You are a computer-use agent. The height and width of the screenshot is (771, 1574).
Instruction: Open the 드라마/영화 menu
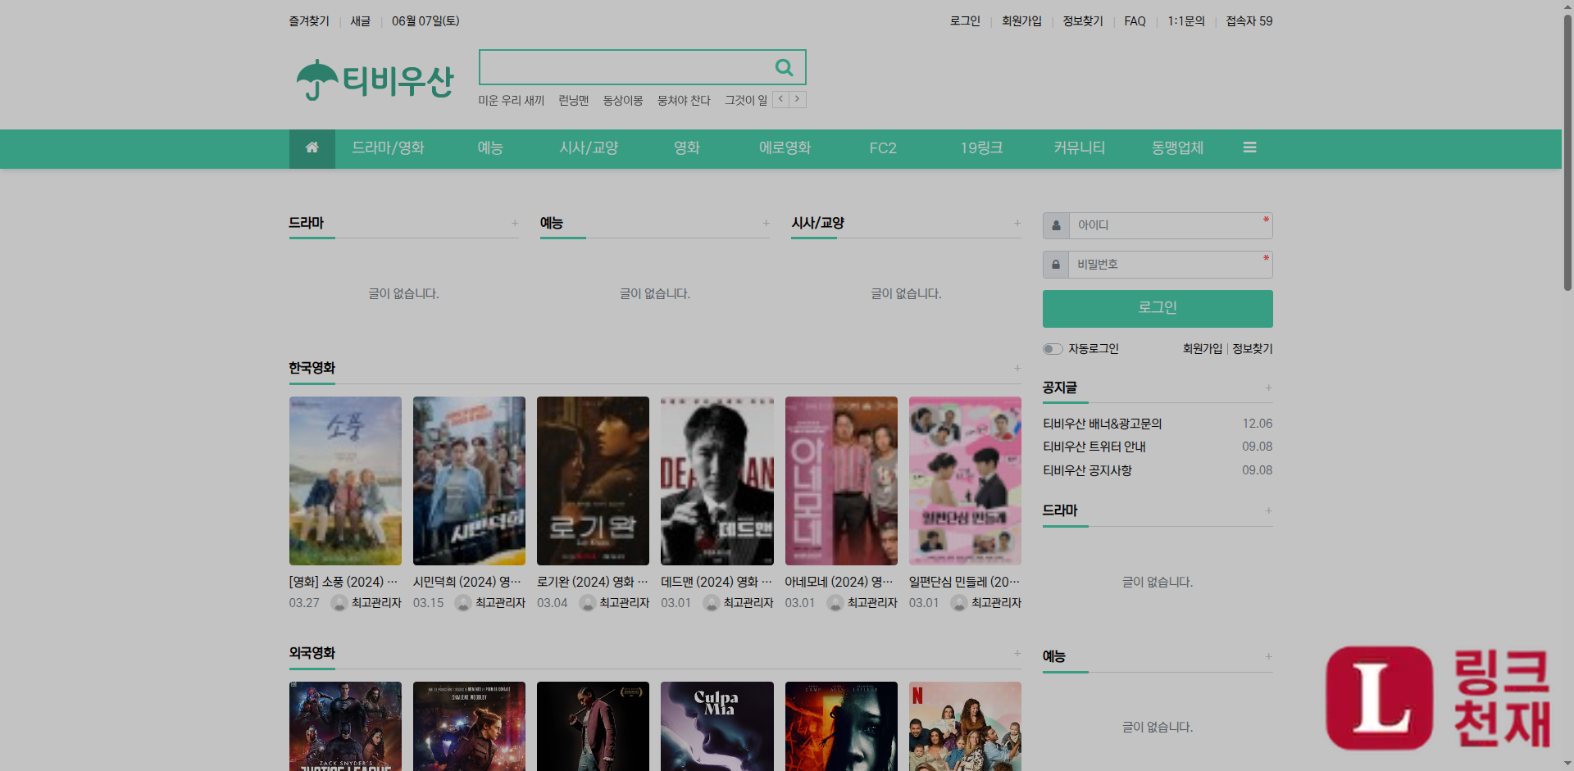(x=388, y=148)
